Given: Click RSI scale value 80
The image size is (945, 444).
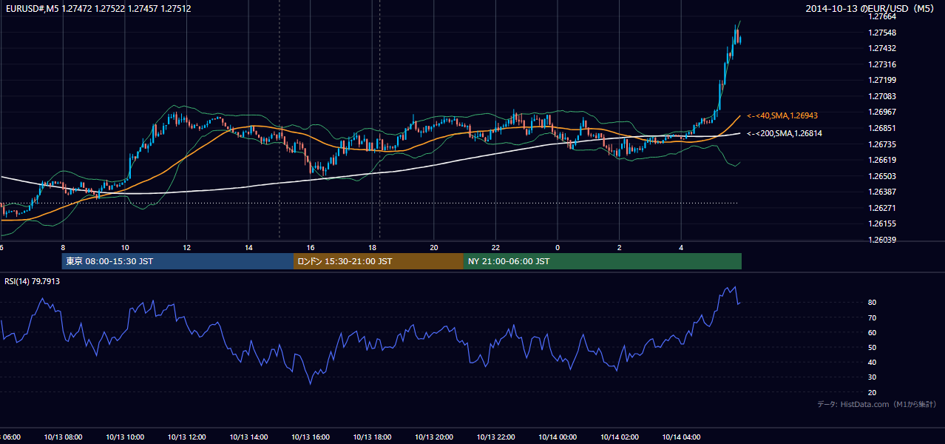Looking at the screenshot, I should (x=872, y=303).
